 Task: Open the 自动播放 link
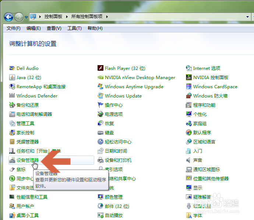tap(114, 216)
